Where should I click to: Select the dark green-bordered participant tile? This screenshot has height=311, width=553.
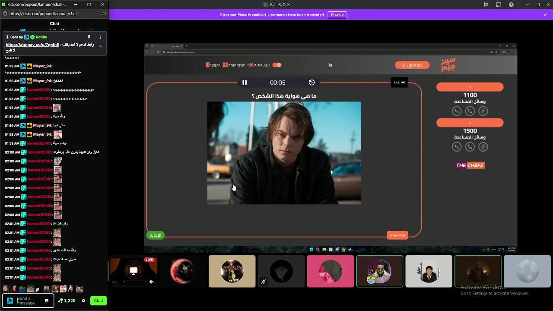point(478,271)
